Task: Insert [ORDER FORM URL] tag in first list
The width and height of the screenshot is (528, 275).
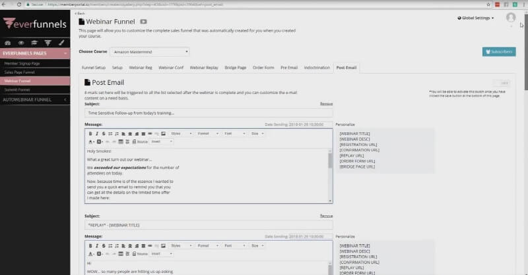Action: coord(357,161)
